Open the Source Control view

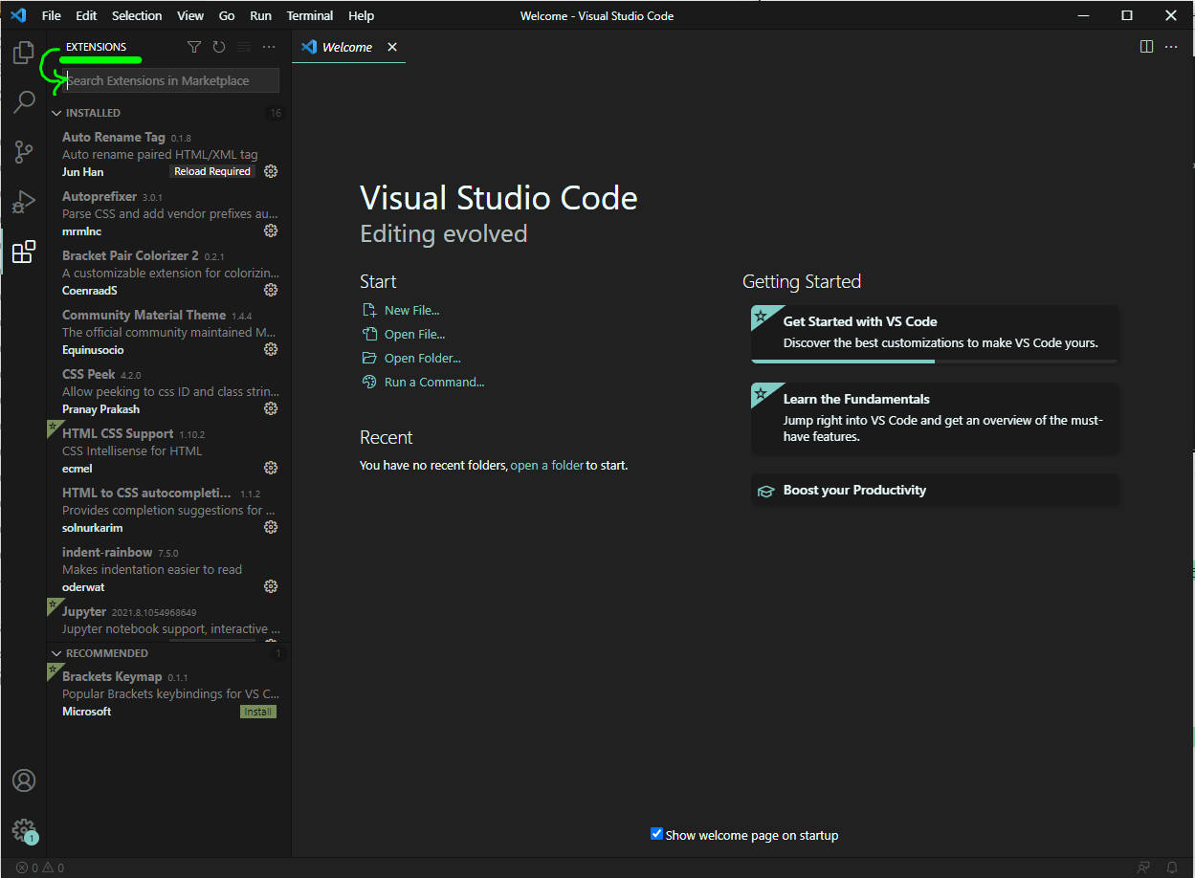24,151
